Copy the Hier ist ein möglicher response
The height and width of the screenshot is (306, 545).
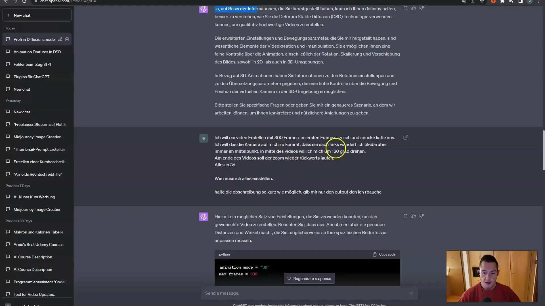(406, 216)
